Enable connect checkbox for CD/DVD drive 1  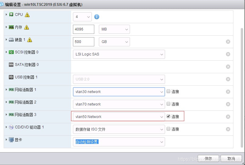point(168,129)
